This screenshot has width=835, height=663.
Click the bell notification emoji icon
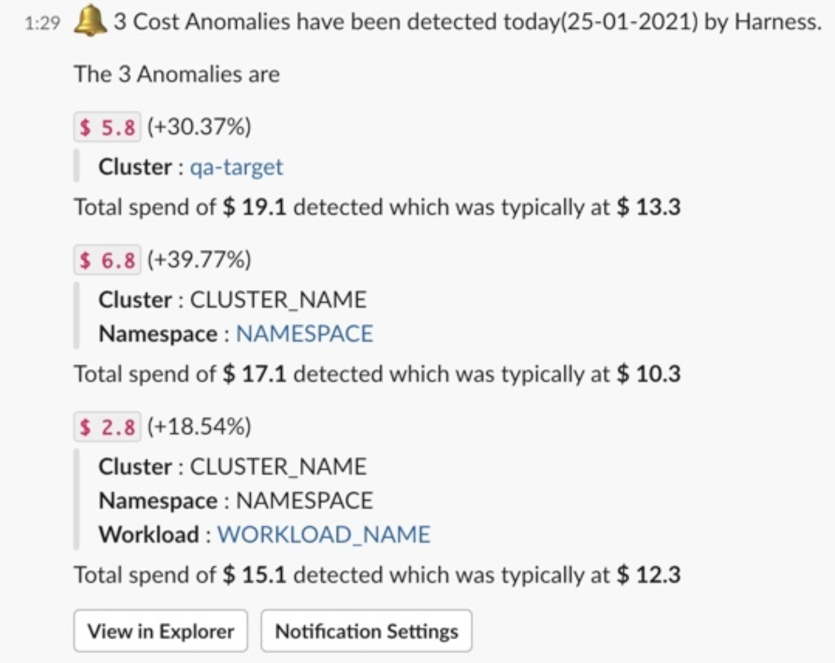[x=90, y=22]
